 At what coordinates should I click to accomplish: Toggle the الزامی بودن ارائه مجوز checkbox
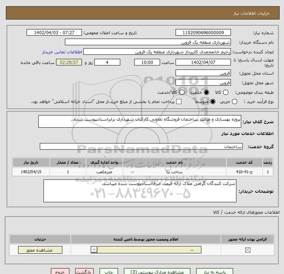pyautogui.click(x=247, y=250)
